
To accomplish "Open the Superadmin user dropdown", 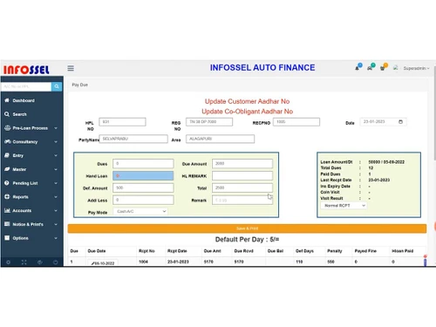I will click(x=416, y=68).
